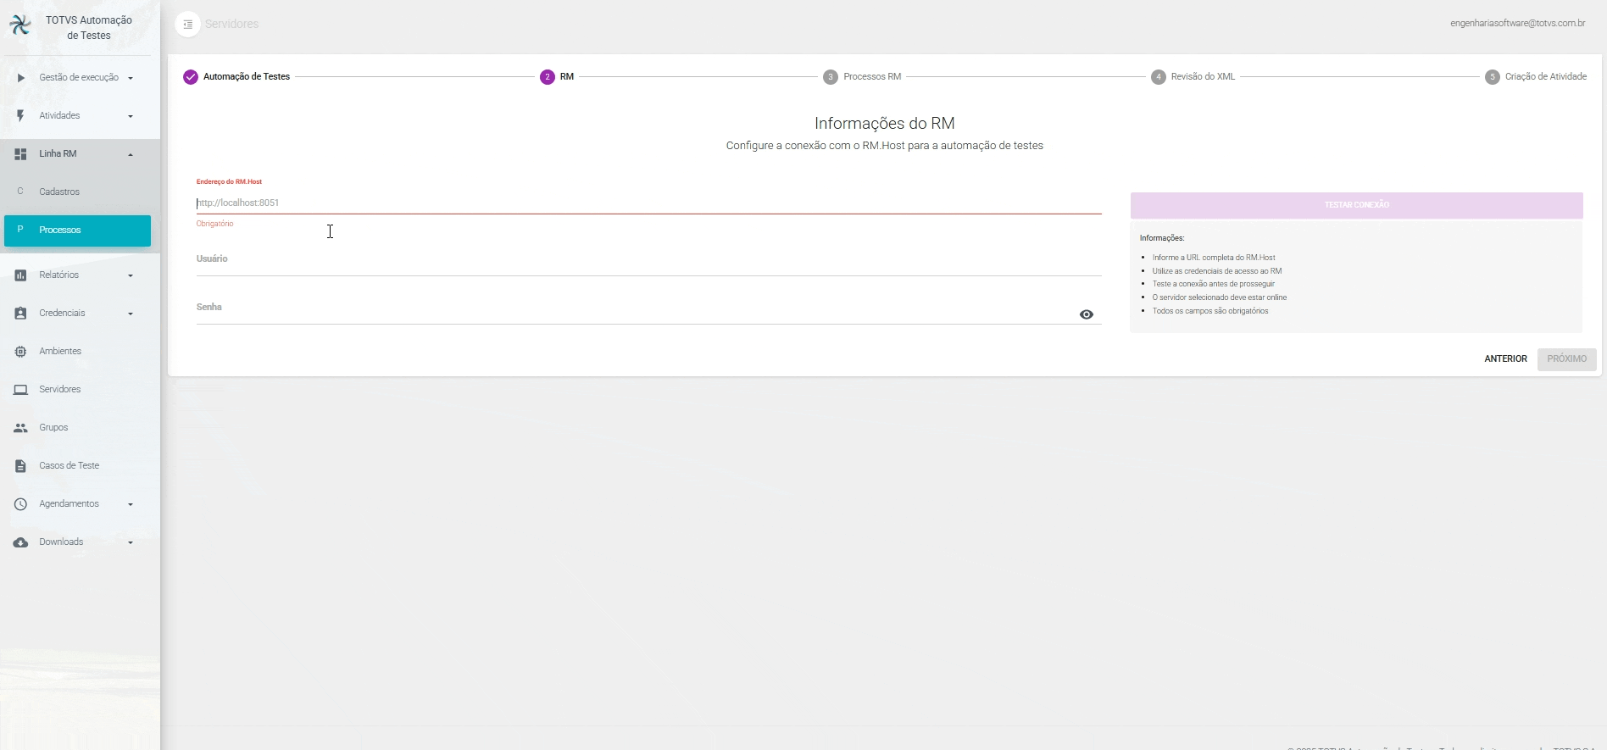Click the step 5 circle icon
1607x750 pixels.
tap(1493, 77)
